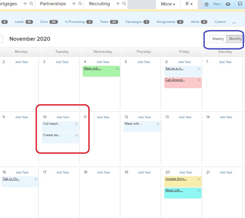
Task: Switch calendar to Weekly view
Action: click(218, 39)
